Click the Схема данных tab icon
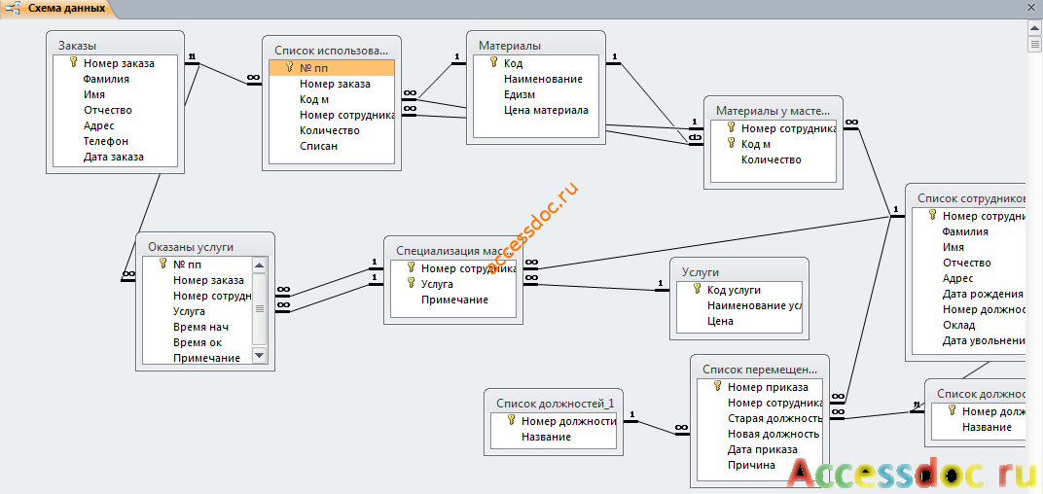 click(x=14, y=10)
